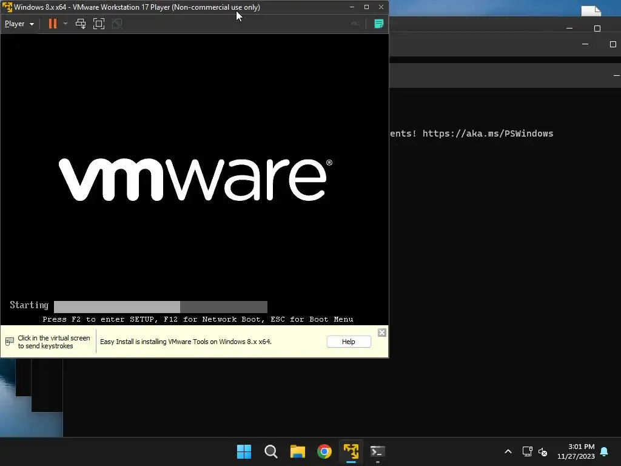Maximize the VMware Player window
621x466 pixels.
pyautogui.click(x=366, y=7)
